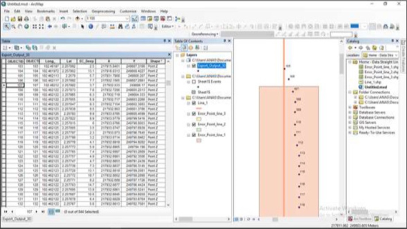Activate the Identify tool
This screenshot has height=229, width=407.
[x=91, y=27]
